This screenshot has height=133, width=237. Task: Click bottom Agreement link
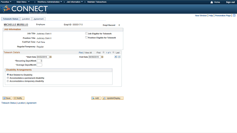coord(31,103)
